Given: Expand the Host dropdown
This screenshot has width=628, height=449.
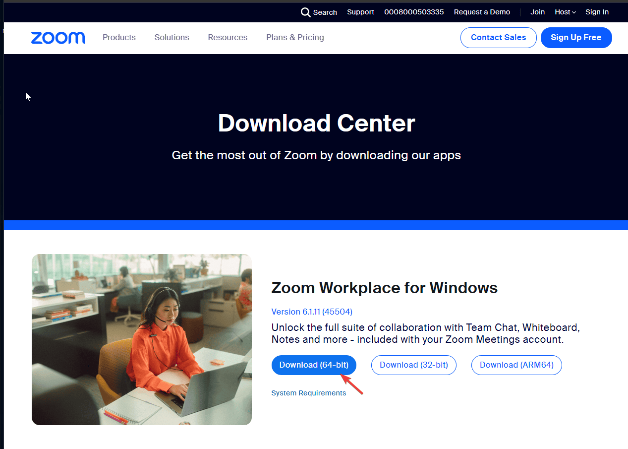Looking at the screenshot, I should (565, 12).
